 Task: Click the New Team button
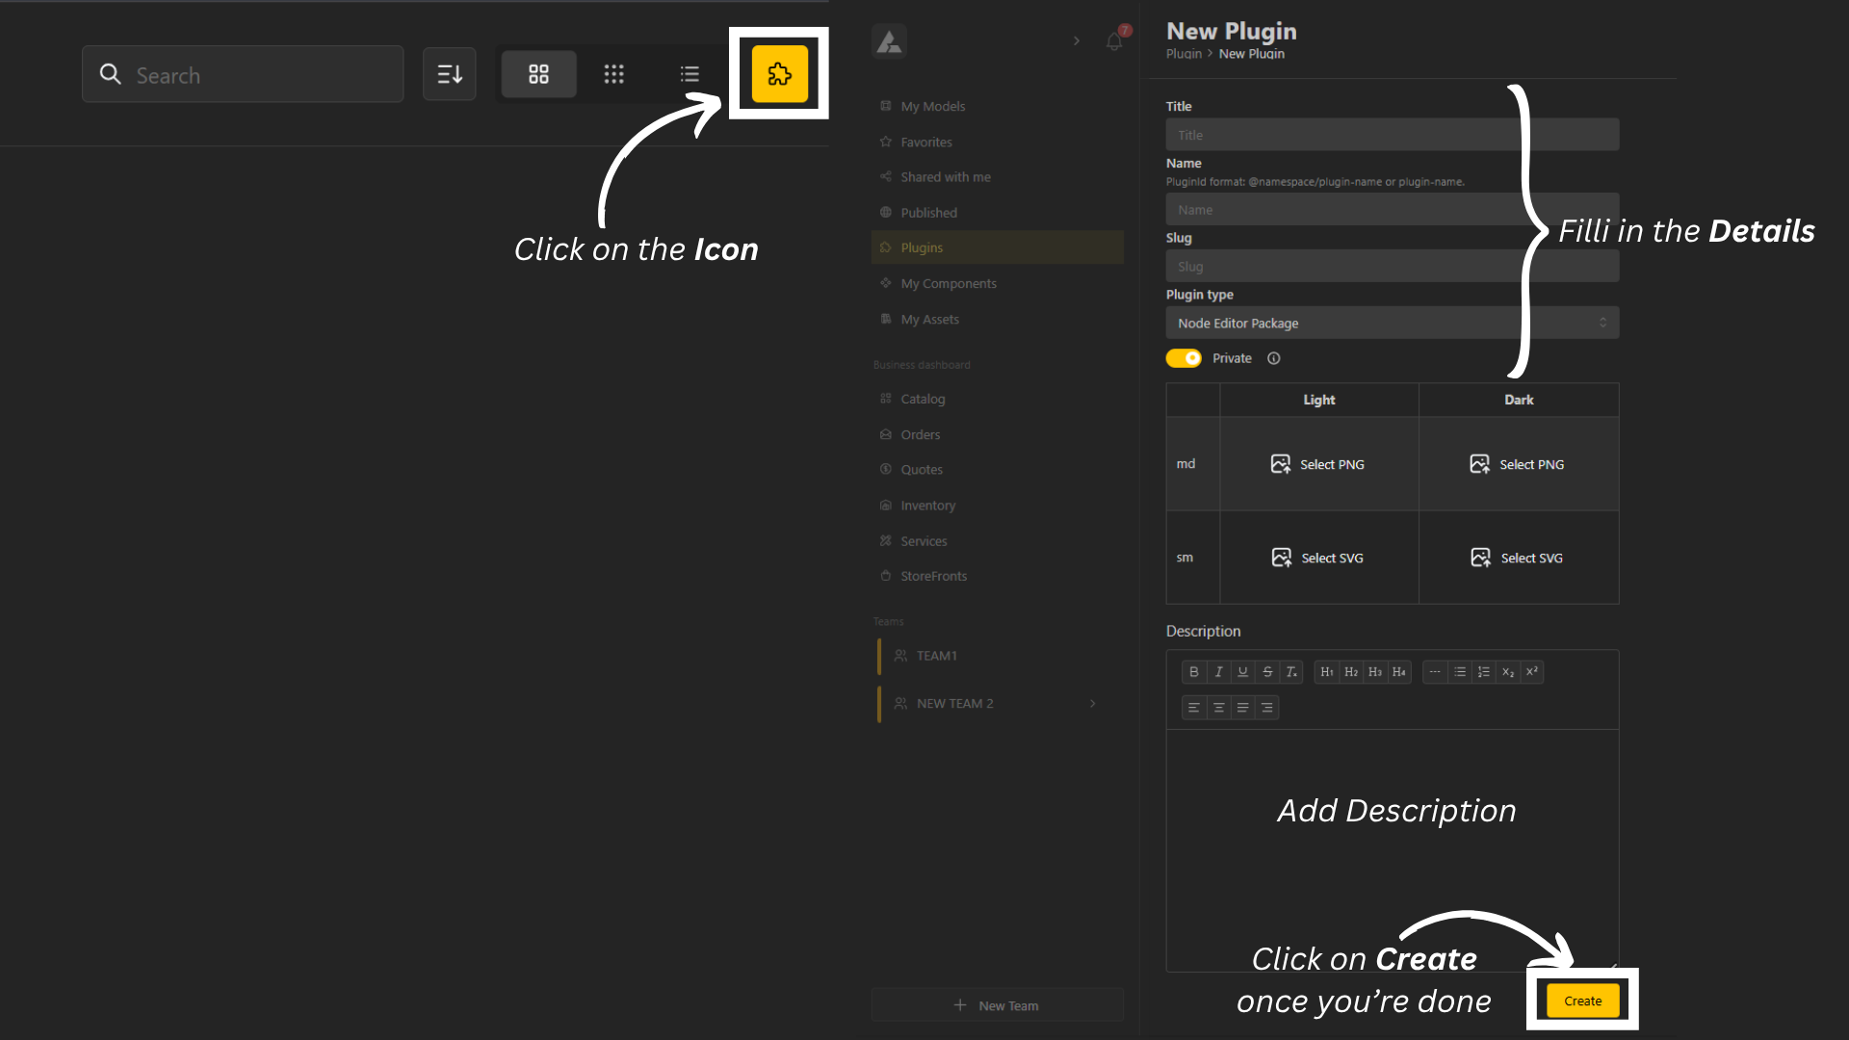tap(997, 1005)
